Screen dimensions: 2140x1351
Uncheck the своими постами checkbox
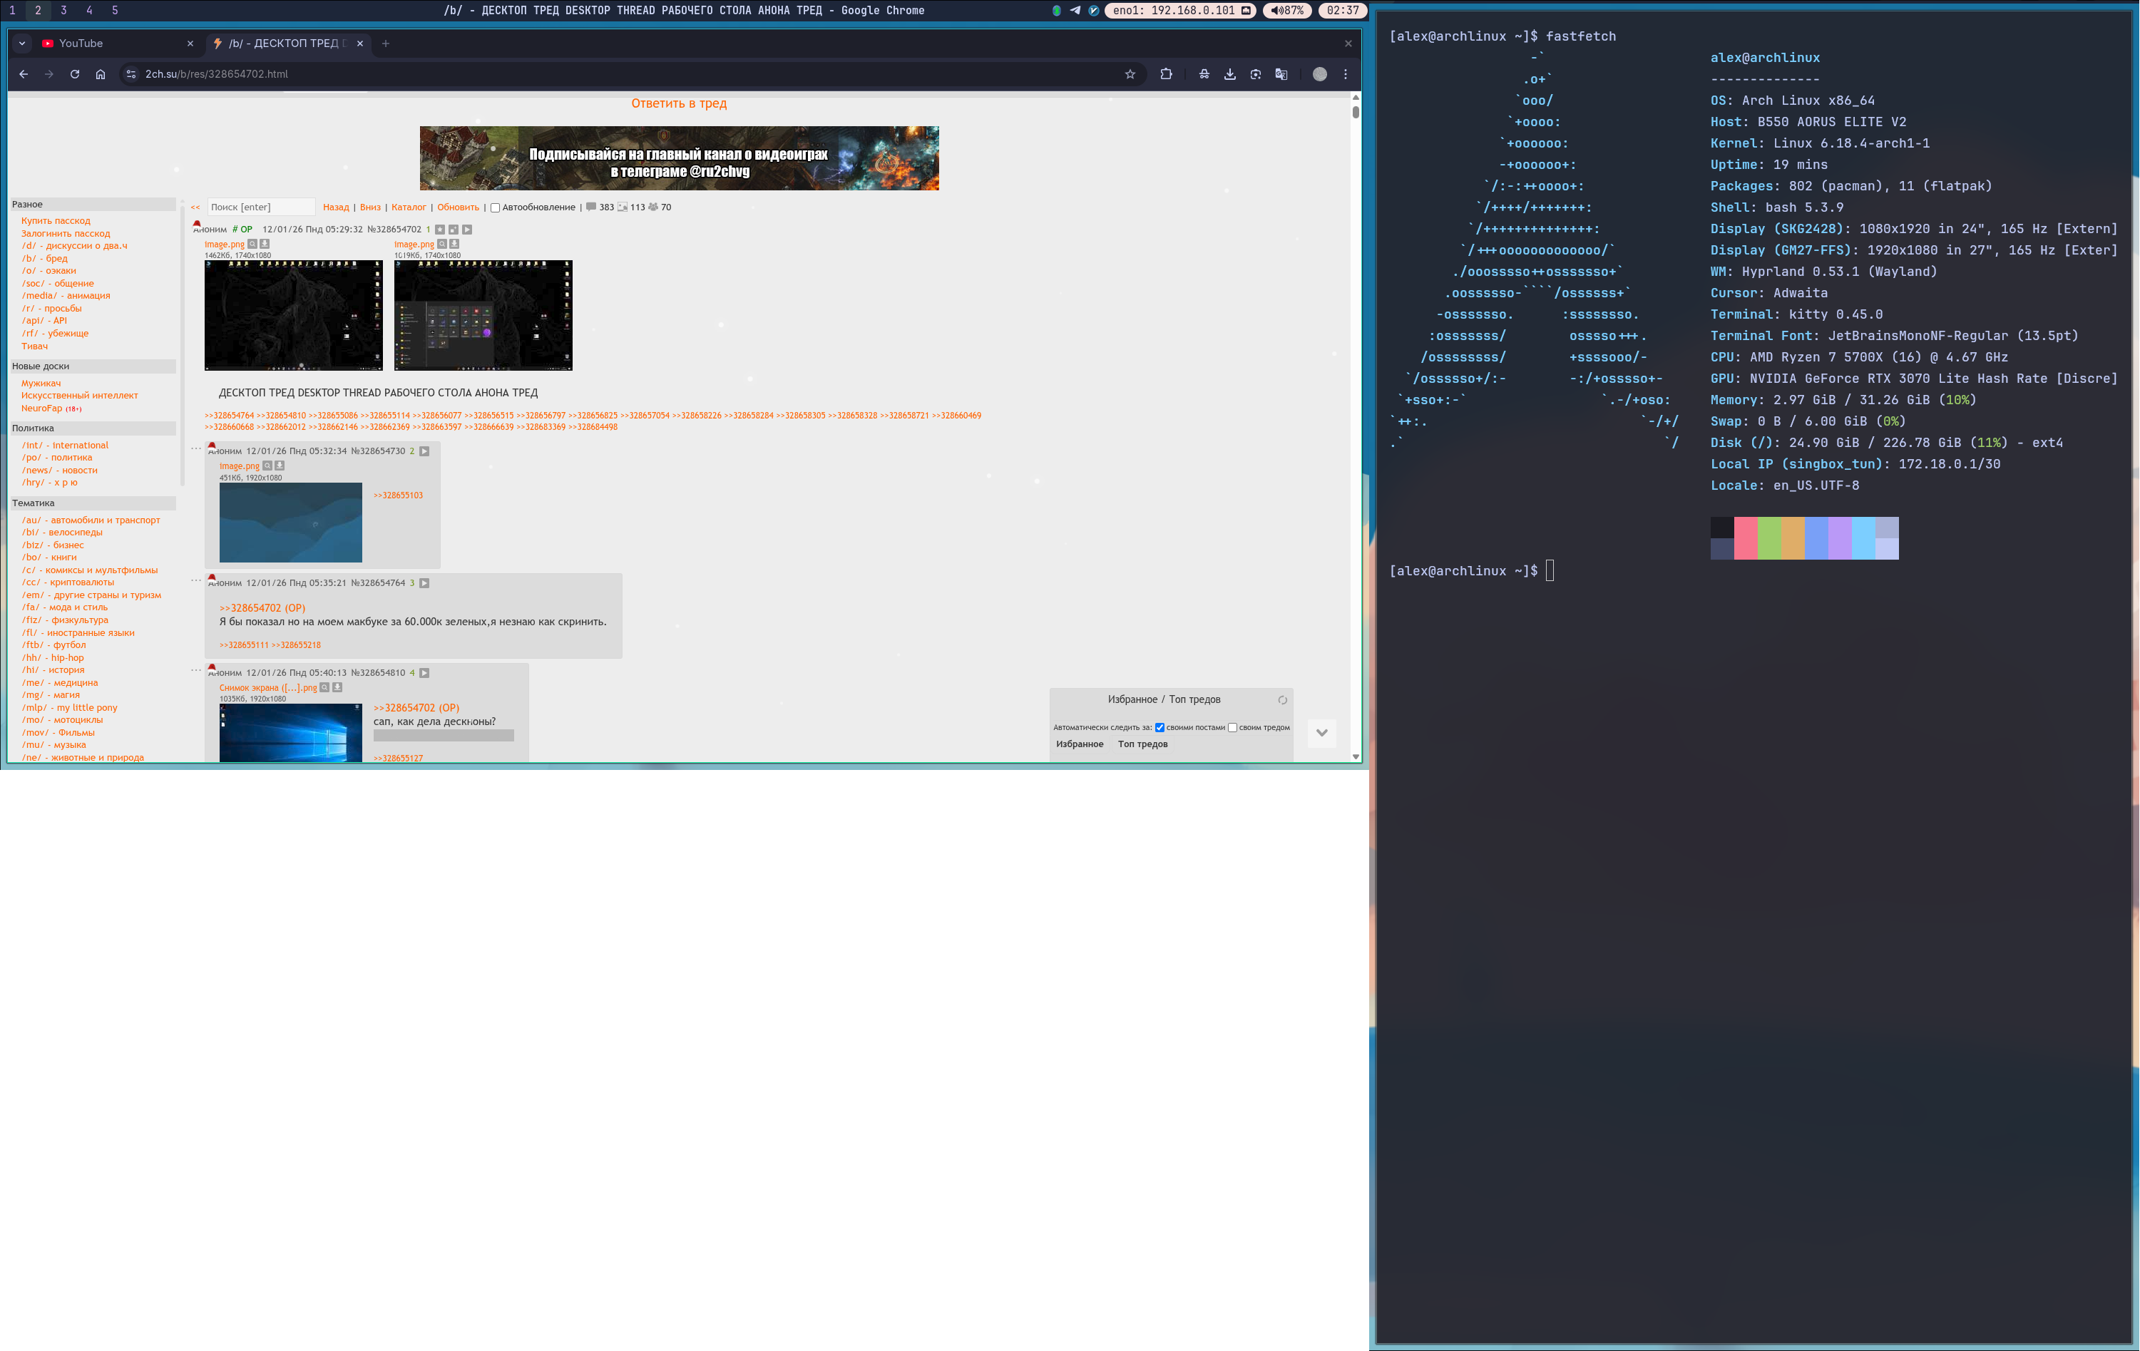(1159, 727)
